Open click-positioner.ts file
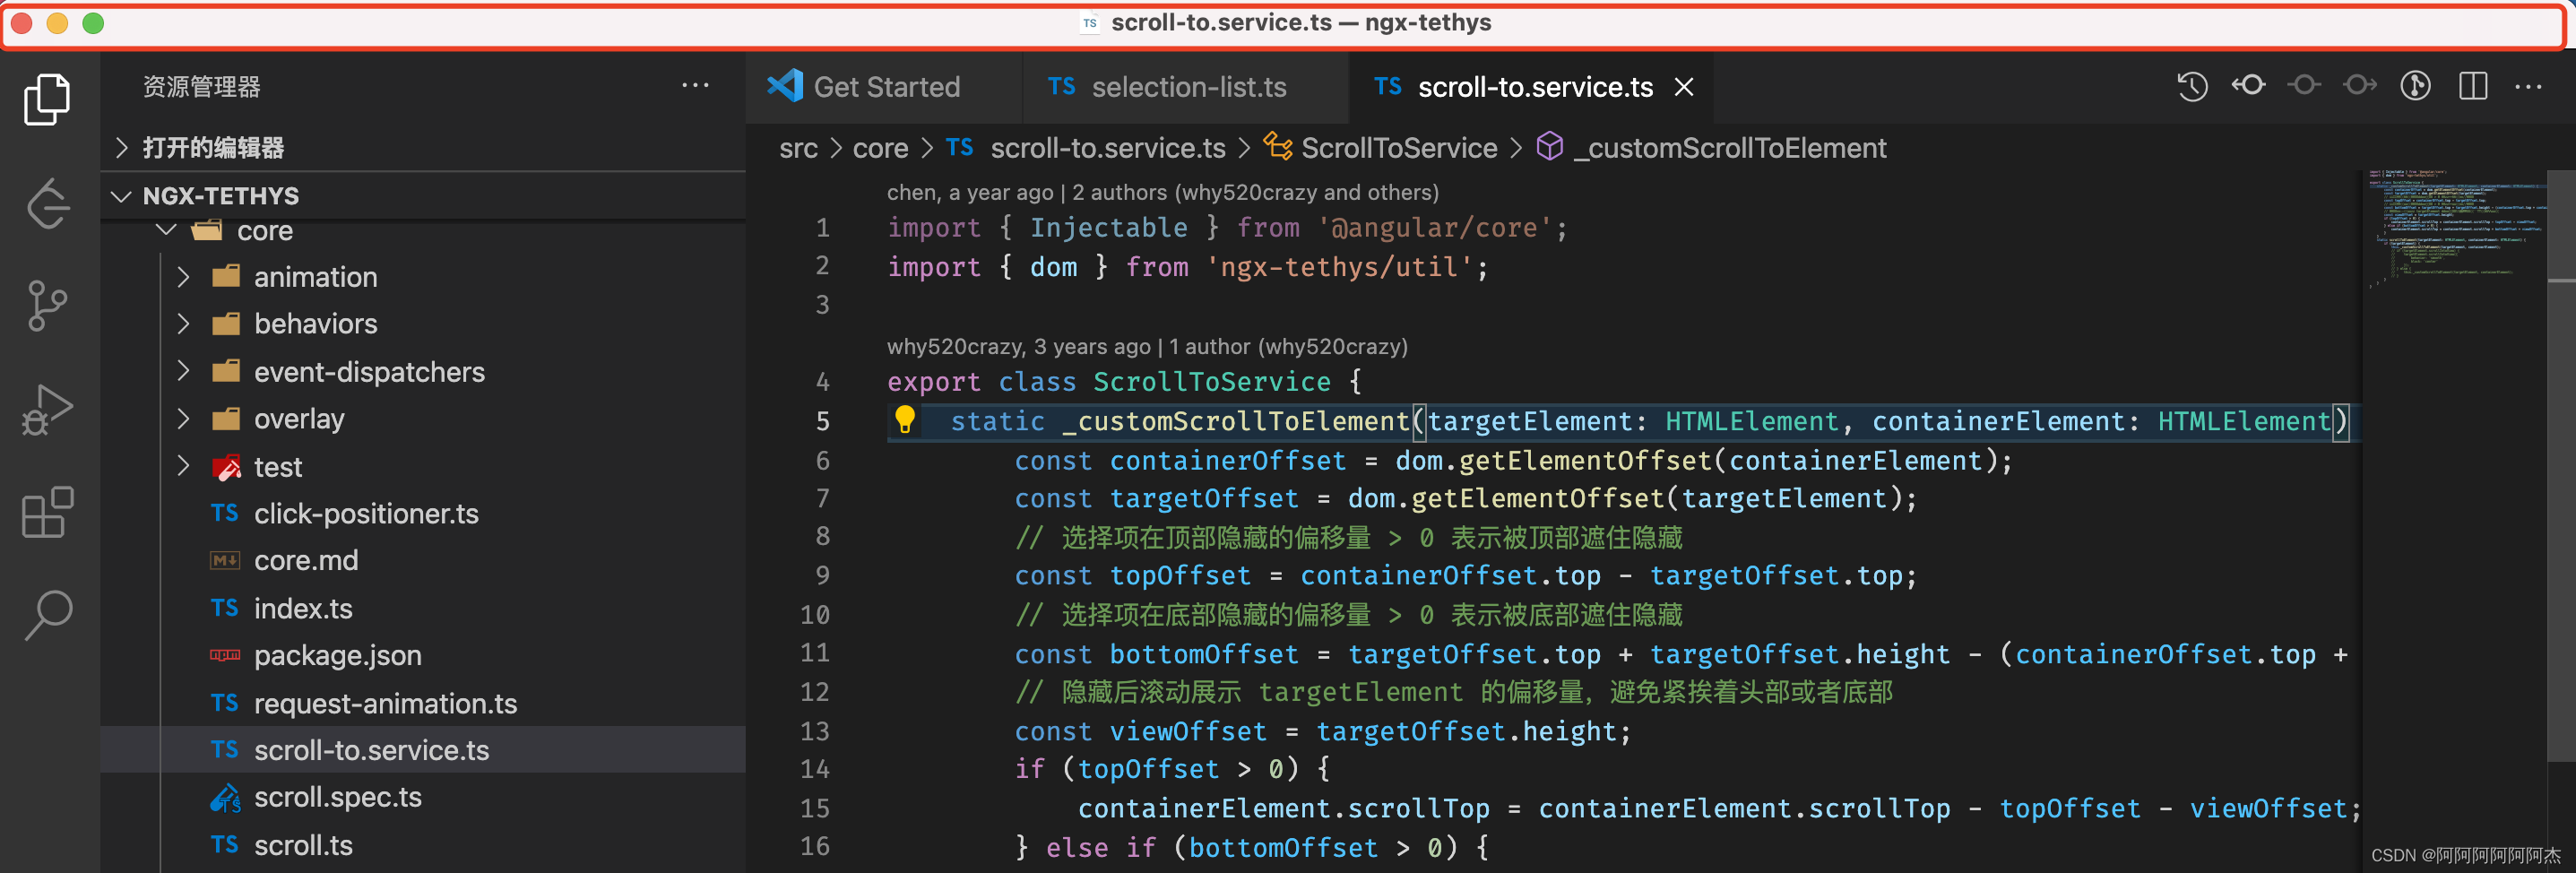Image resolution: width=2576 pixels, height=873 pixels. [x=425, y=514]
